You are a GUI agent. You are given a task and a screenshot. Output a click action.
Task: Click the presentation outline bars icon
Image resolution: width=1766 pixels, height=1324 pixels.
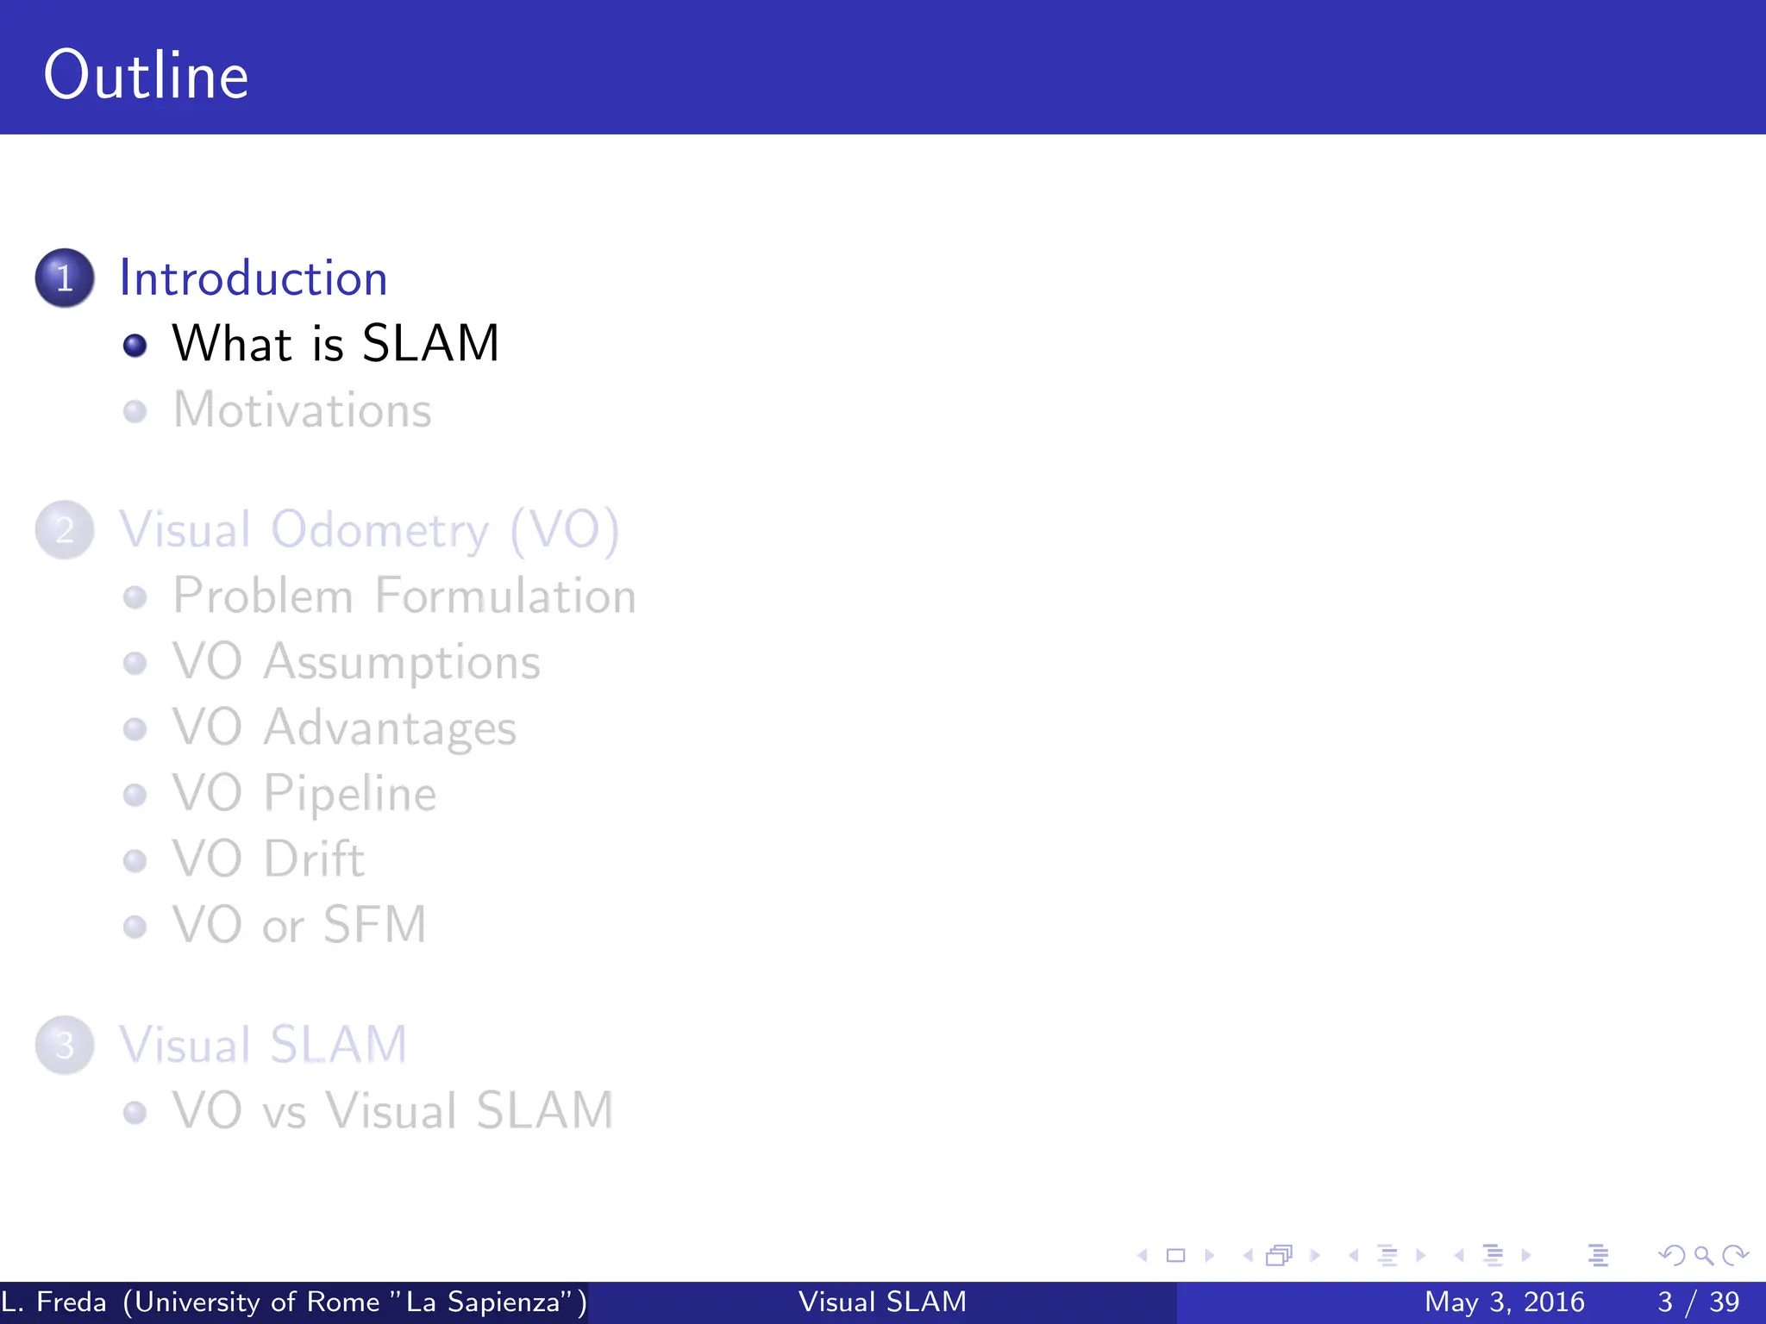1598,1256
